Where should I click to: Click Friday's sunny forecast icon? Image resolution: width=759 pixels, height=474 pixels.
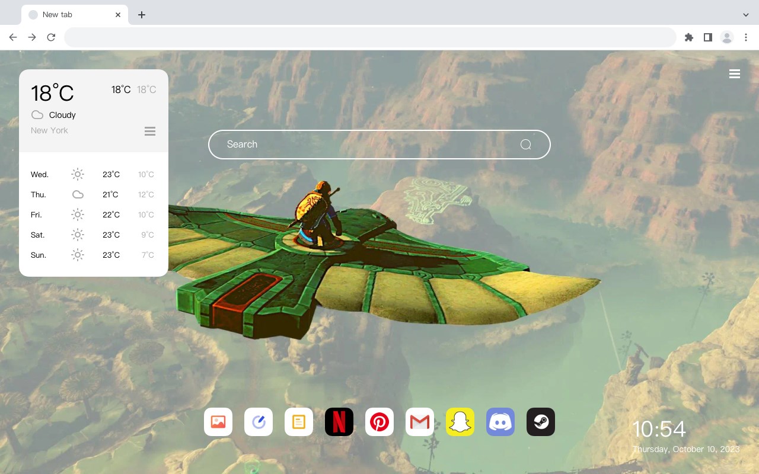78,214
